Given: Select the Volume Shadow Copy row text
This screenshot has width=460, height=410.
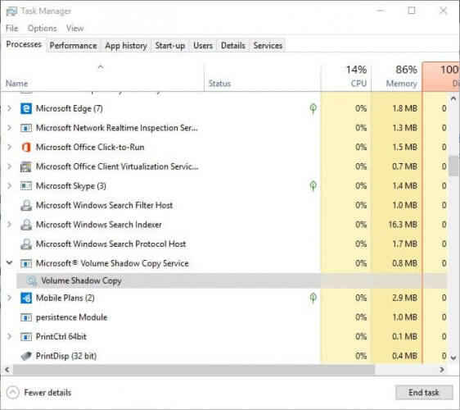Looking at the screenshot, I should tap(81, 280).
